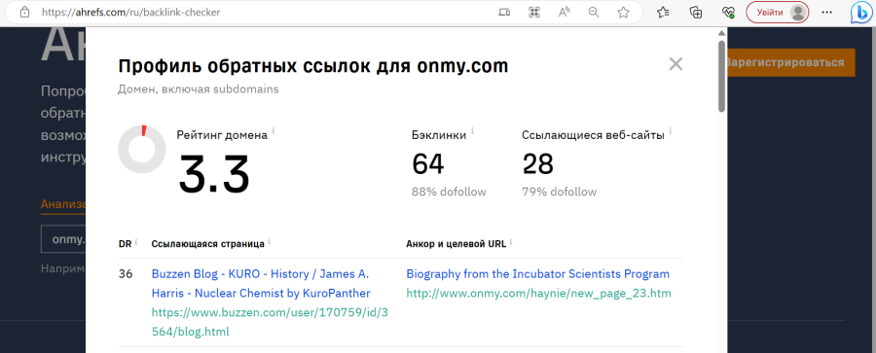Image resolution: width=876 pixels, height=353 pixels.
Task: Open the onmy.com new_page_23.htm URL
Action: [538, 294]
